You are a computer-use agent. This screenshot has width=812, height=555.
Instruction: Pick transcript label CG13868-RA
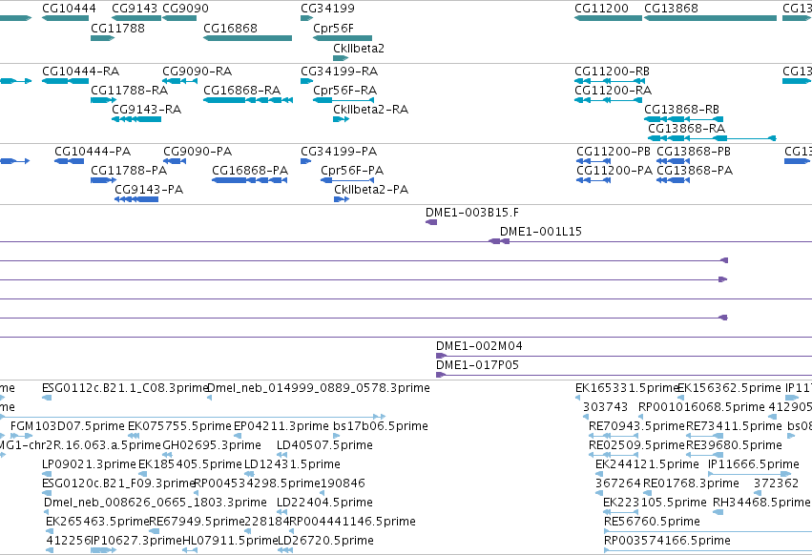[x=687, y=129]
